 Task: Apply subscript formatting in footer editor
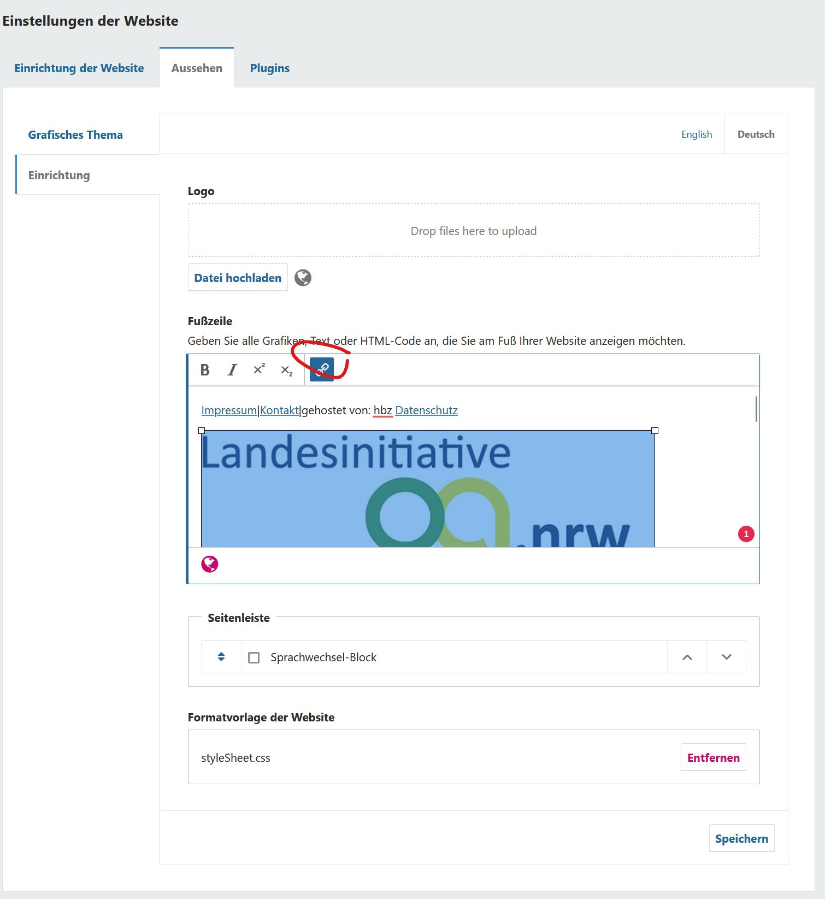click(x=286, y=371)
